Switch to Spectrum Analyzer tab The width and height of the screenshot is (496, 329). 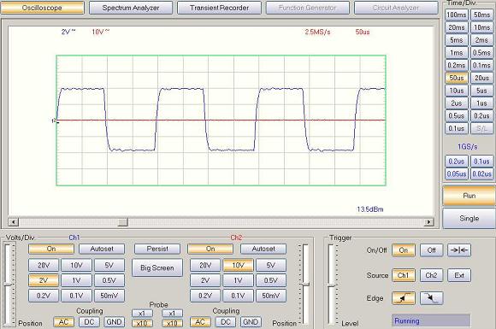tap(131, 8)
